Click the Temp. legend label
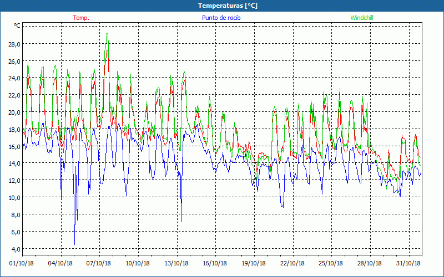This screenshot has height=277, width=444. [x=81, y=18]
